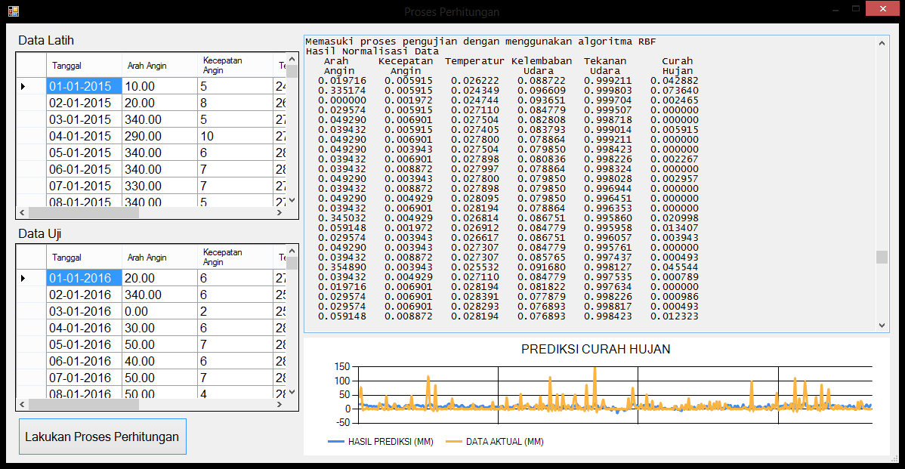This screenshot has height=469, width=905.
Task: Click the 290.00 wind direction cell
Action: (x=158, y=136)
